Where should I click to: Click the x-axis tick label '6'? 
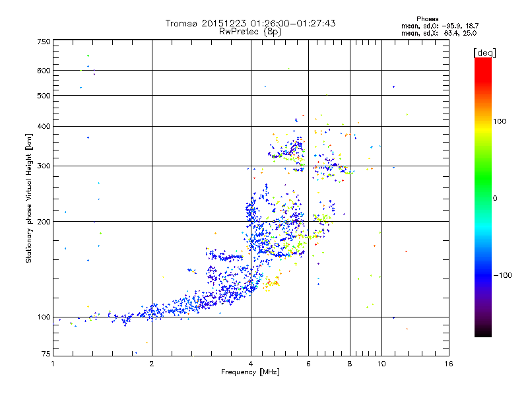point(308,364)
